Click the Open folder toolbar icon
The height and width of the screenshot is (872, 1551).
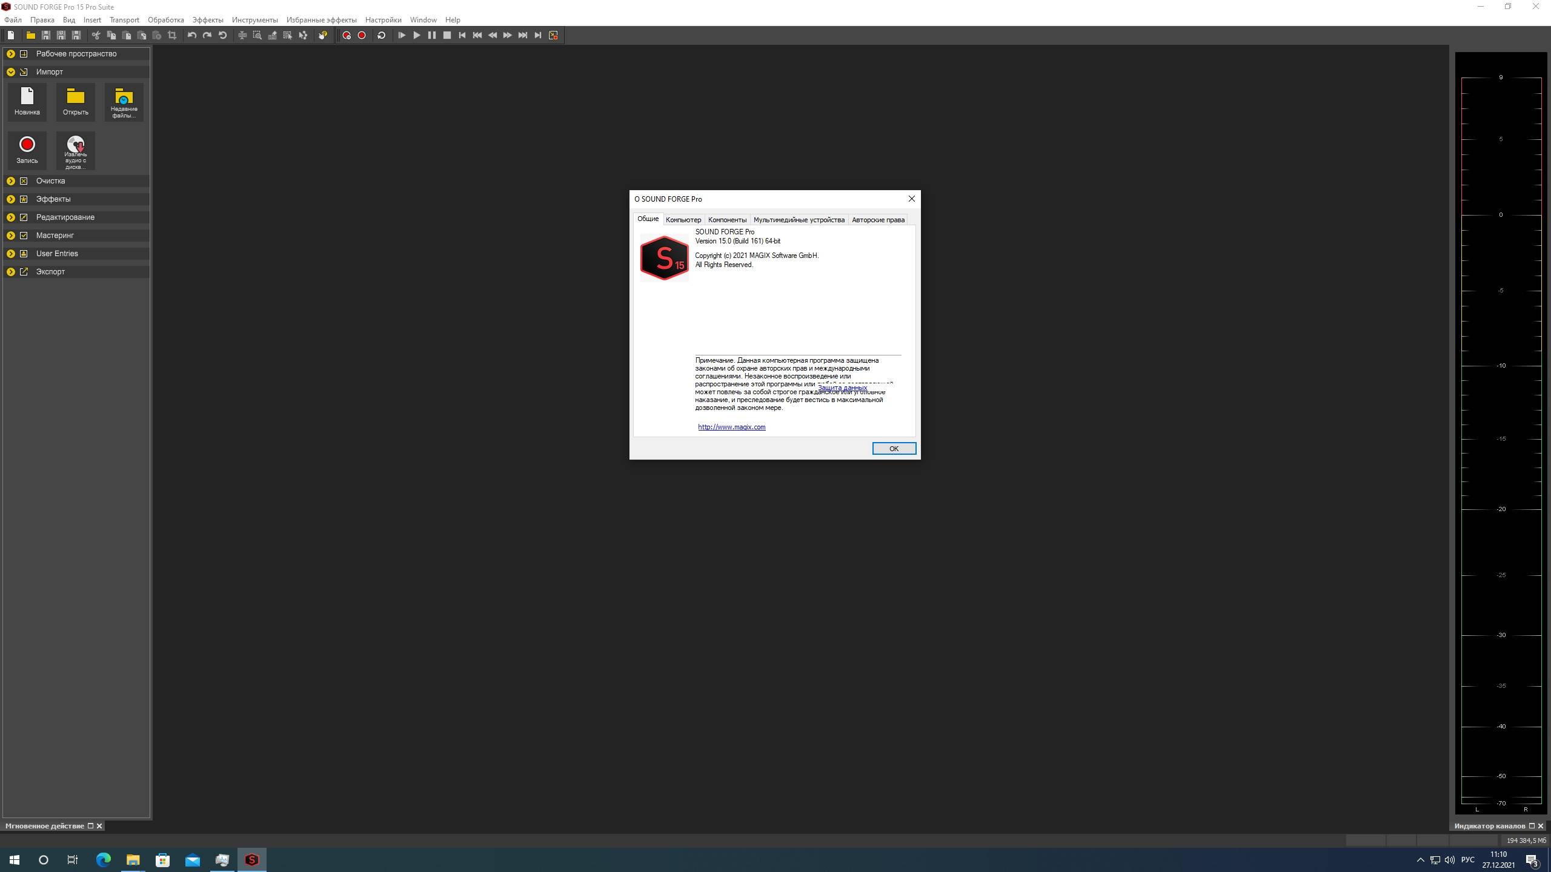pyautogui.click(x=30, y=35)
